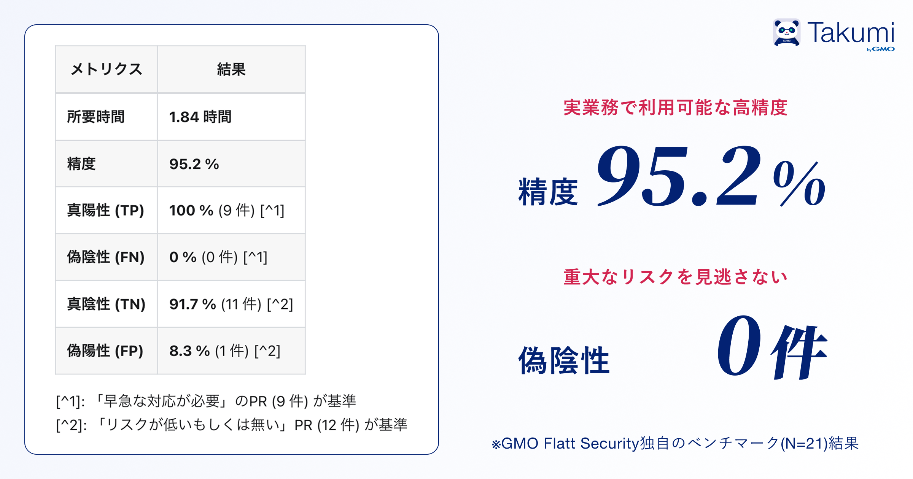Image resolution: width=913 pixels, height=479 pixels.
Task: Click the 91.7 % (11 件) result cell
Action: pyautogui.click(x=231, y=304)
